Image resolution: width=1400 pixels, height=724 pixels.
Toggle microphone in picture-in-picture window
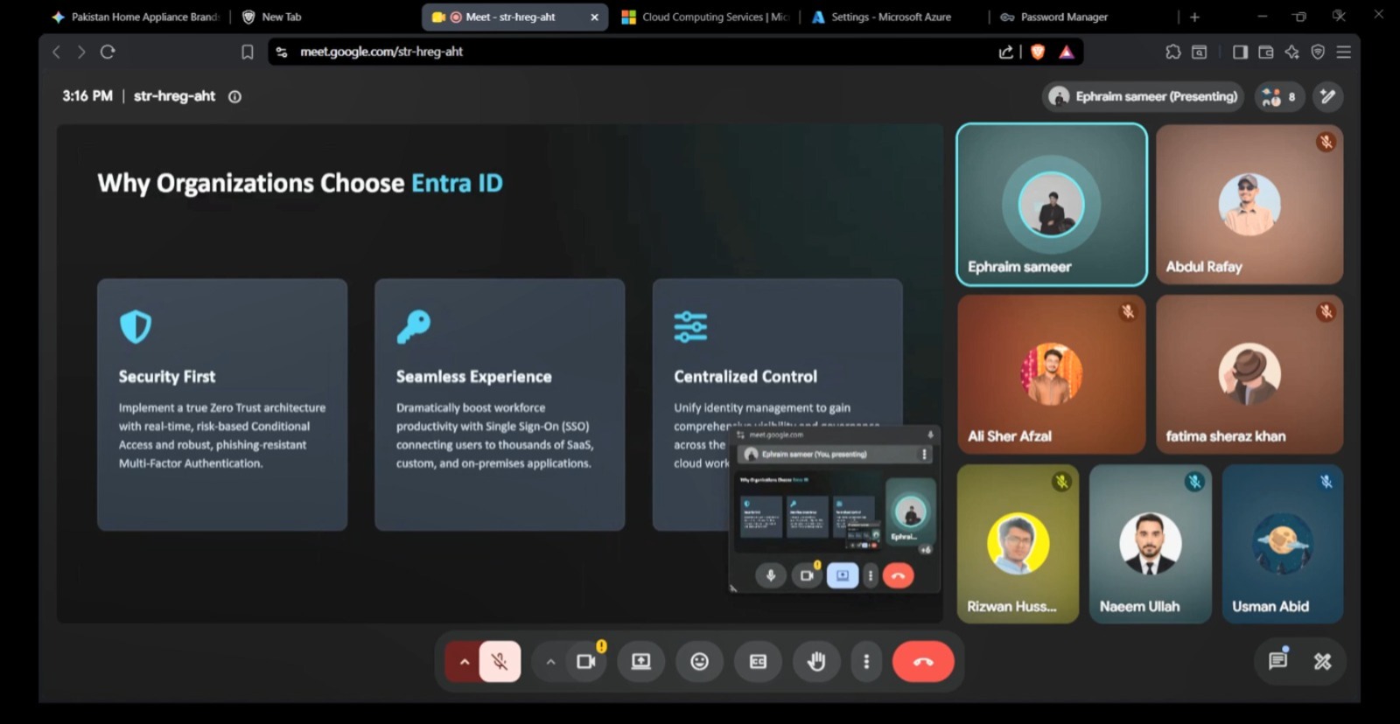[771, 575]
